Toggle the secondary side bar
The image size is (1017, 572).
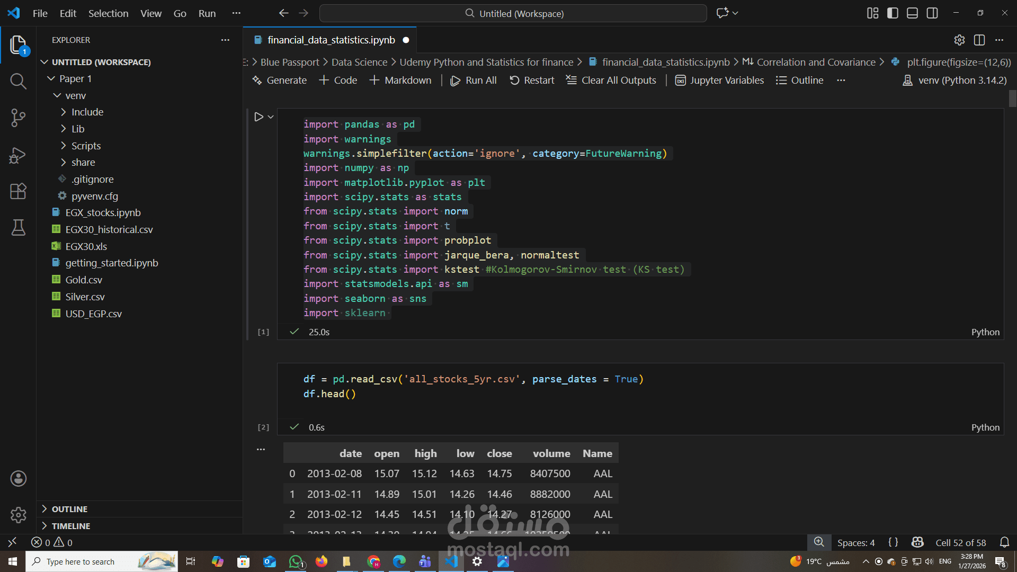(932, 13)
